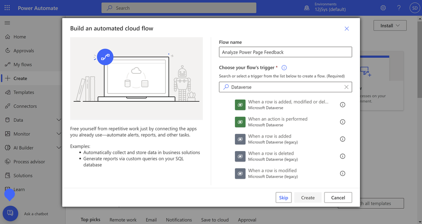Click the trigger search field

click(x=285, y=87)
